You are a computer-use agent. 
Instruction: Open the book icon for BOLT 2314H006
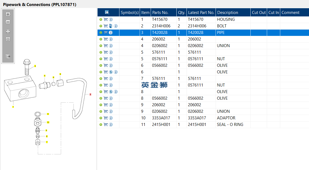pyautogui.click(x=111, y=26)
